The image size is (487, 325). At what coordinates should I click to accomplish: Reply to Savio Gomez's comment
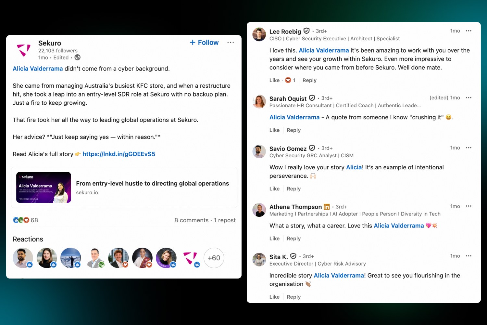pyautogui.click(x=293, y=188)
